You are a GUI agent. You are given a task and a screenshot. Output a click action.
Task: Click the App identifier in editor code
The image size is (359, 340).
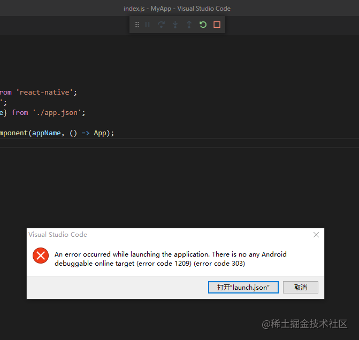100,133
